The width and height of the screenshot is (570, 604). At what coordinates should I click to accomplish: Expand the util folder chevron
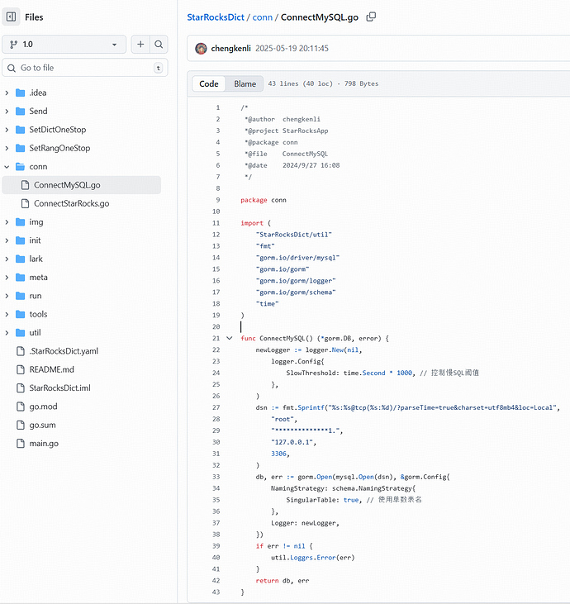pos(7,332)
